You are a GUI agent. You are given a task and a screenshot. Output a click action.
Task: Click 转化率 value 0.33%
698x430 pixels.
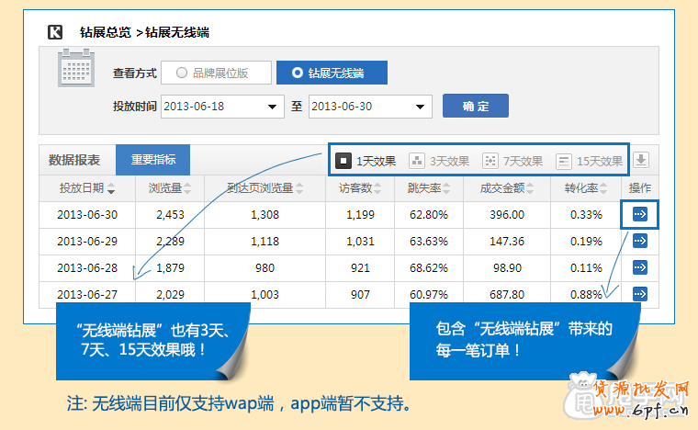coord(586,215)
